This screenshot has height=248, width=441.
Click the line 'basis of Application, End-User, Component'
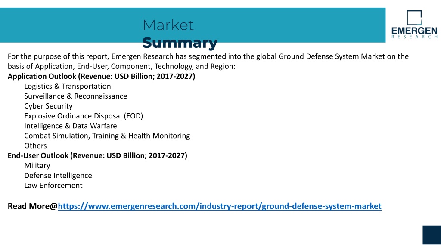[121, 66]
